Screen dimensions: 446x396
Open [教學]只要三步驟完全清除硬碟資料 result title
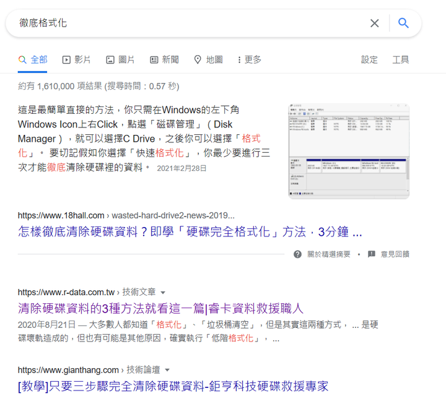point(173,386)
